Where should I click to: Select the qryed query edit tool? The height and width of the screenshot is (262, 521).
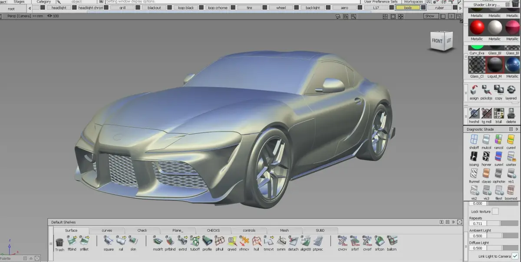[232, 242]
